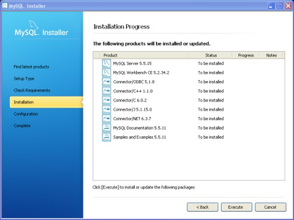Open the Setup Type step
The image size is (294, 220).
pos(24,79)
